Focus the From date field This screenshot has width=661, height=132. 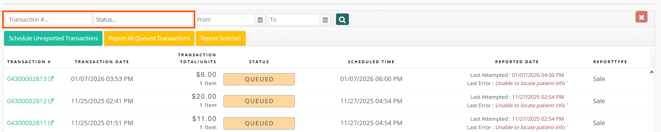[x=225, y=20]
